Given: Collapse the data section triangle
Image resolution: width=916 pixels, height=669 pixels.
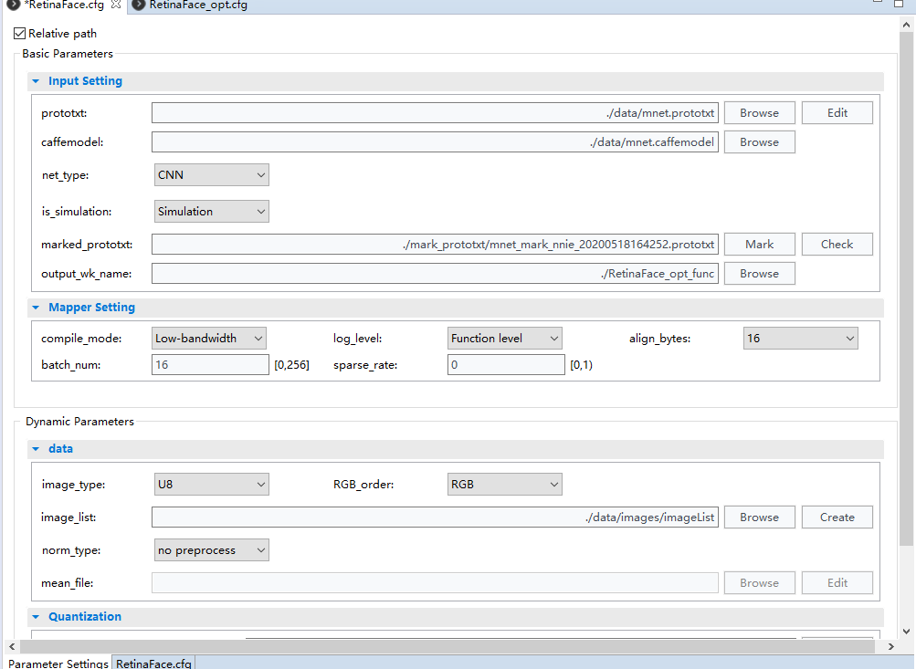Looking at the screenshot, I should coord(36,449).
